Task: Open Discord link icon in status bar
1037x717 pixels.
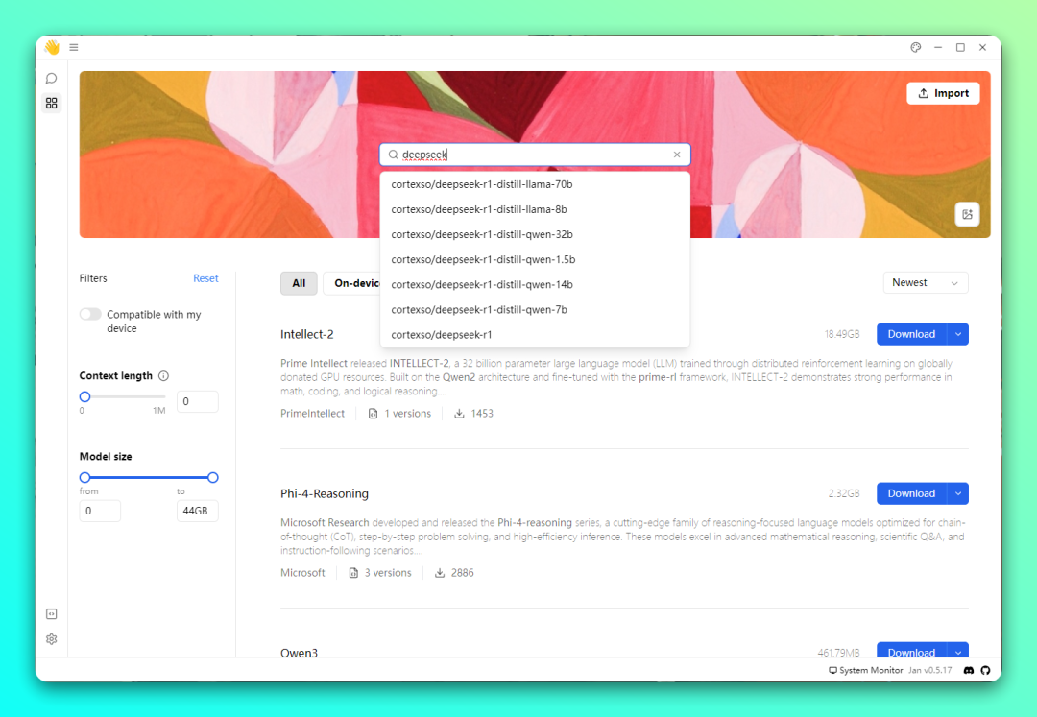Action: (x=969, y=670)
